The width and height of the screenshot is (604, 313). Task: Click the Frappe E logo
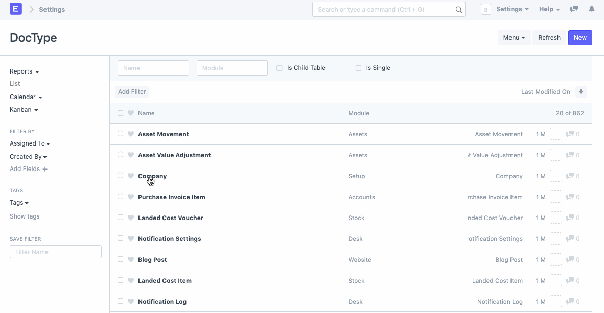[x=15, y=9]
